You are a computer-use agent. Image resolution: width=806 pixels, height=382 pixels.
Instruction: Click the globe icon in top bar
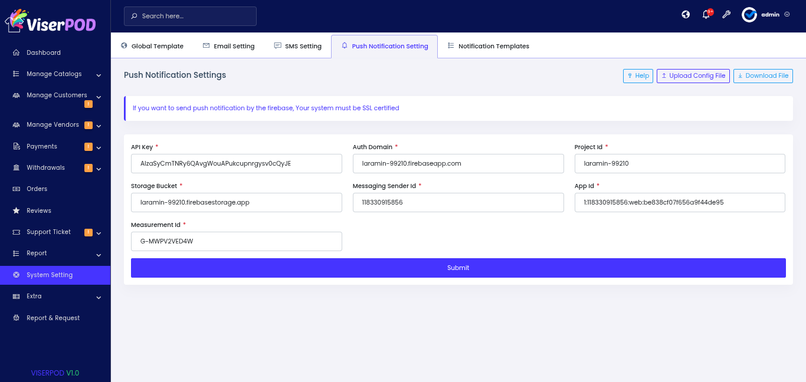(686, 15)
